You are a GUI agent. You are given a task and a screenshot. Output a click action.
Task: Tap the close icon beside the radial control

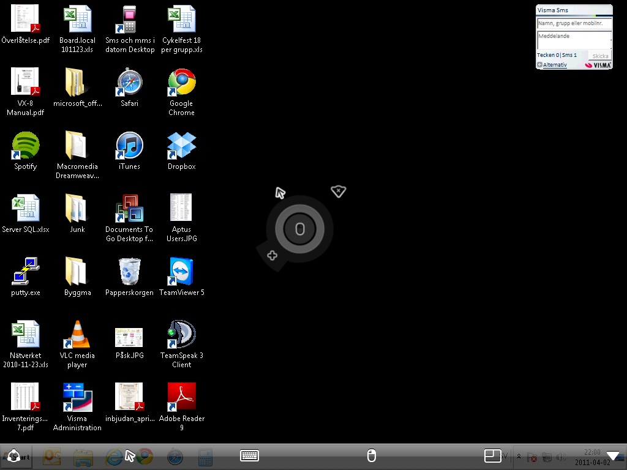coord(338,192)
